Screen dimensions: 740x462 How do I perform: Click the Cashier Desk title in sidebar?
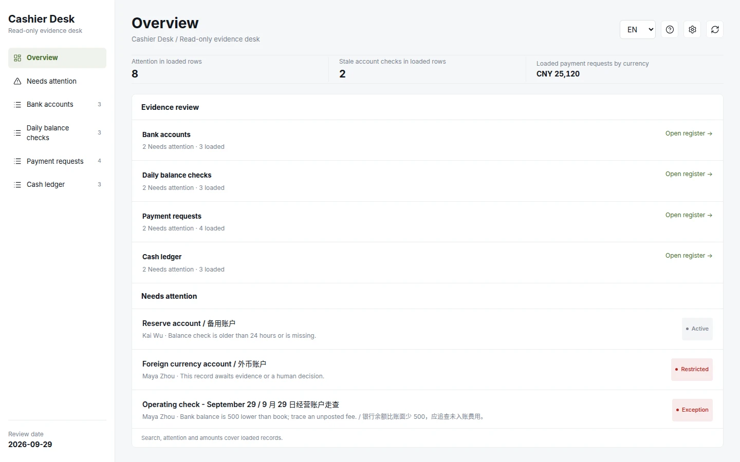[x=42, y=19]
